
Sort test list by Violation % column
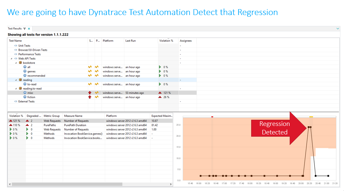pos(168,41)
